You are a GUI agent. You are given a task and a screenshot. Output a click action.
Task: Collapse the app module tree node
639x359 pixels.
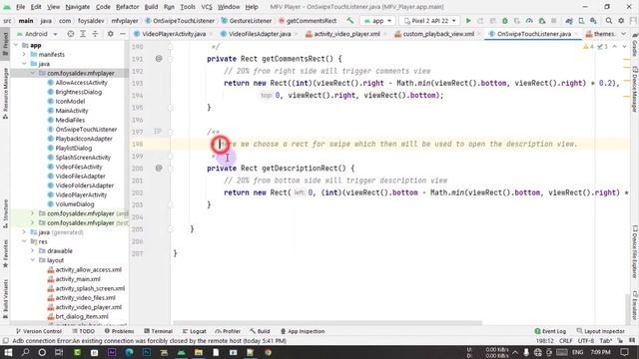tap(16, 45)
